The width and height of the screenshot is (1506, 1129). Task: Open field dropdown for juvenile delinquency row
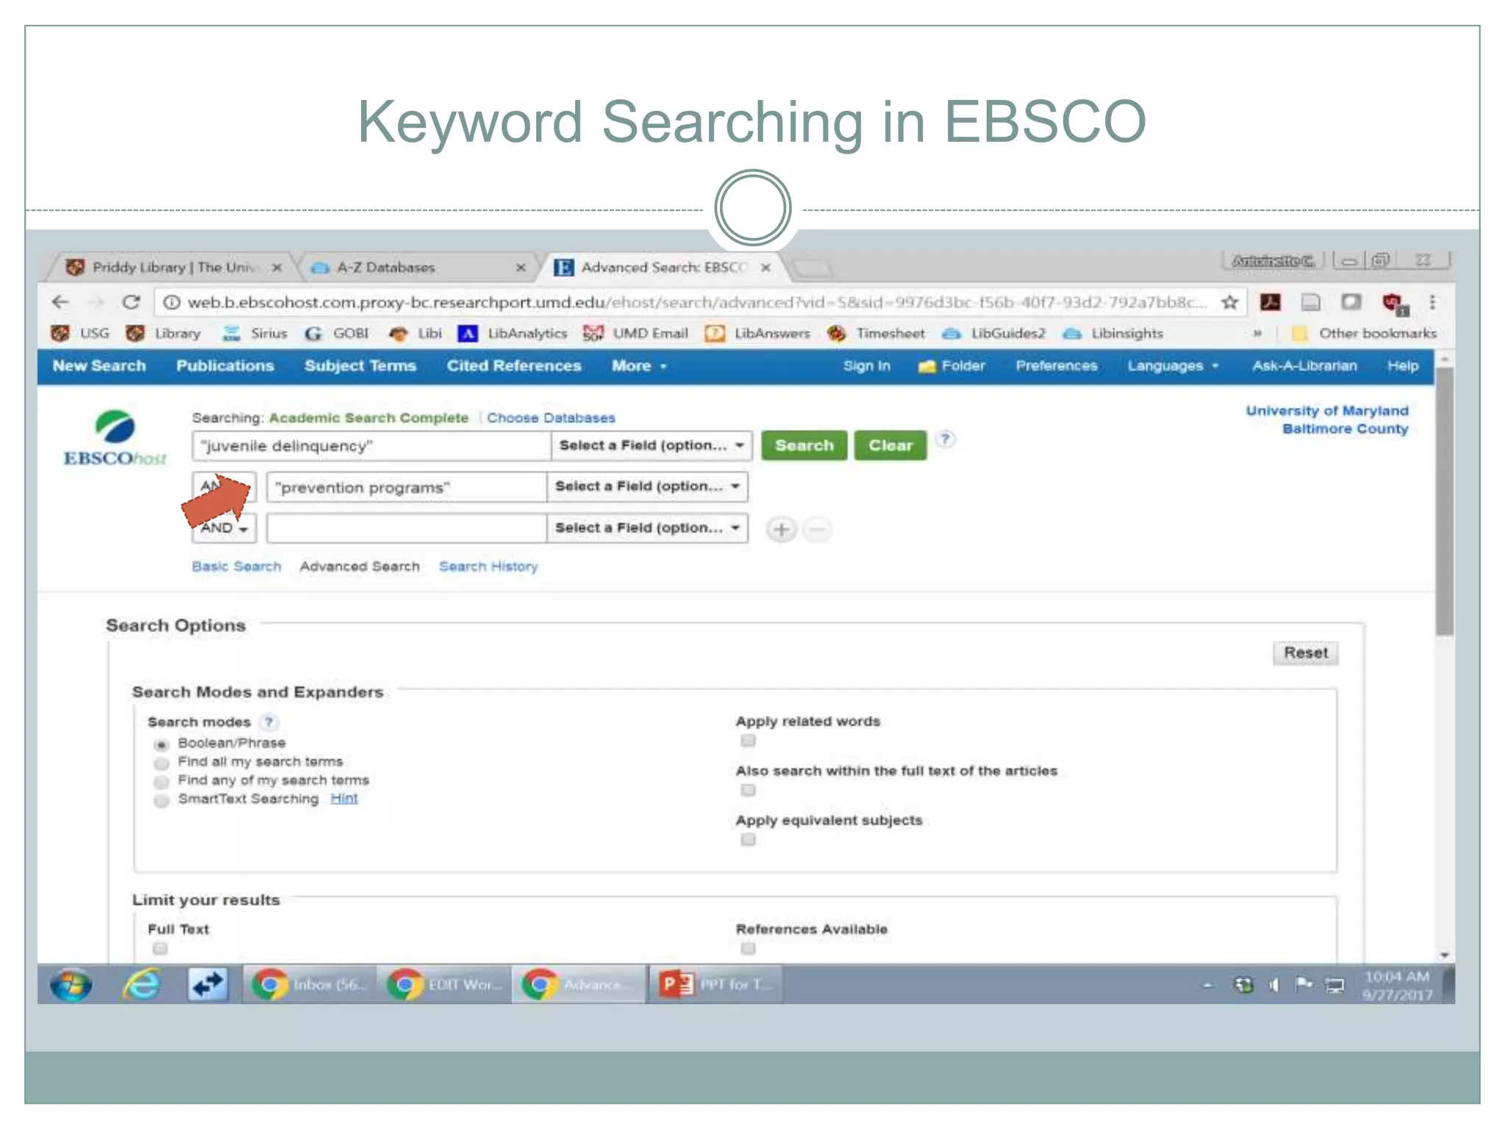(652, 445)
